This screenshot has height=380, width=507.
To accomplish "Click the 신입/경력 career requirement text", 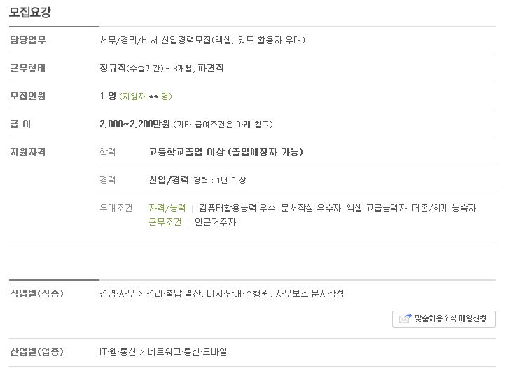I will [x=169, y=180].
